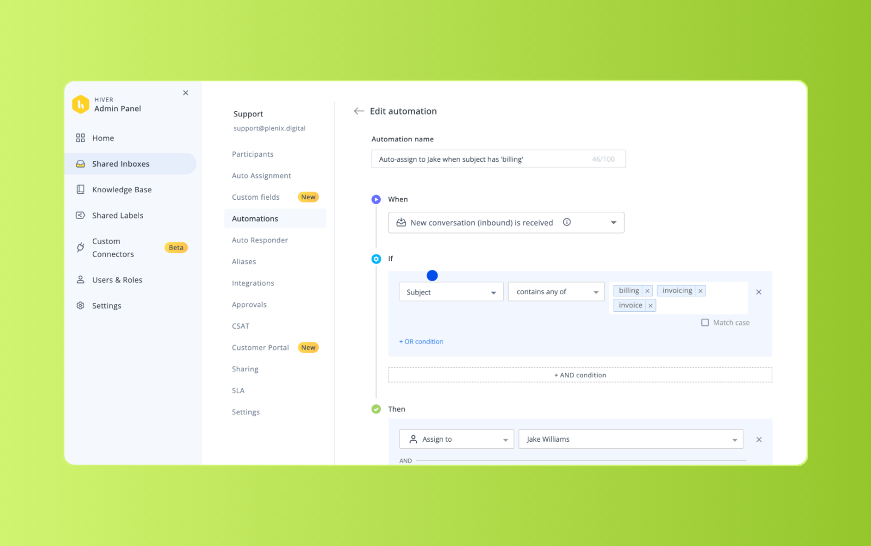
Task: Click the Custom Connectors plug icon
Action: [80, 247]
